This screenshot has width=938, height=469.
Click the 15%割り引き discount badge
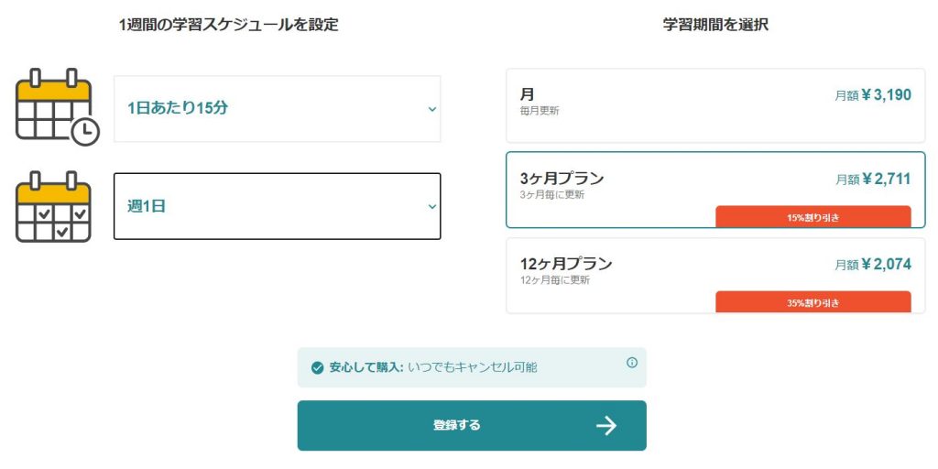coord(813,218)
